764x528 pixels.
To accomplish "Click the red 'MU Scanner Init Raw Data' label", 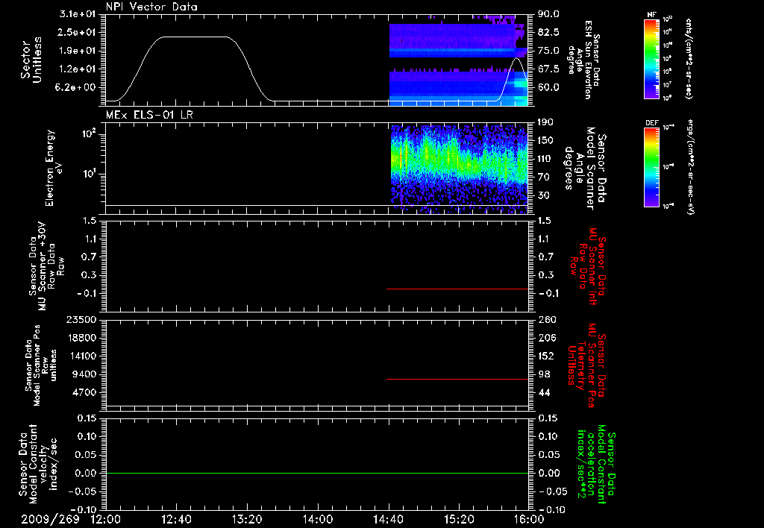I will [588, 266].
